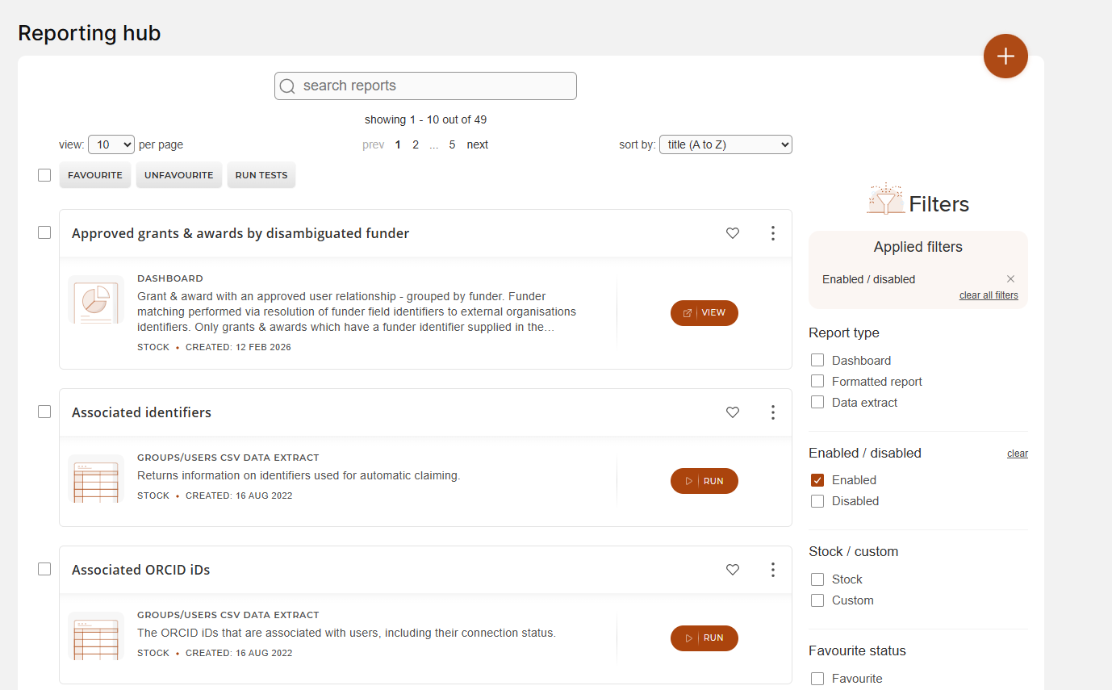
Task: Go to page 2 of results
Action: (416, 144)
